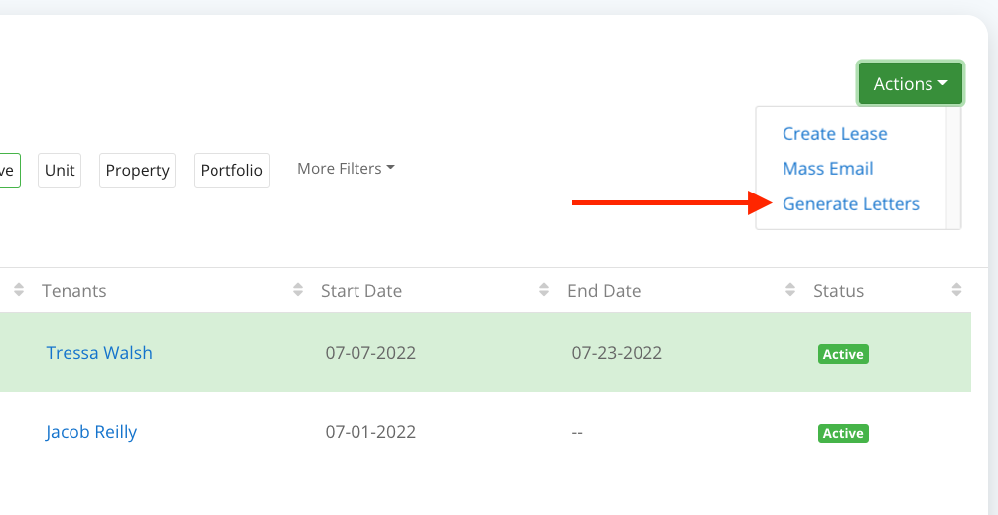Click the 07-23-2022 end date cell

coord(617,353)
